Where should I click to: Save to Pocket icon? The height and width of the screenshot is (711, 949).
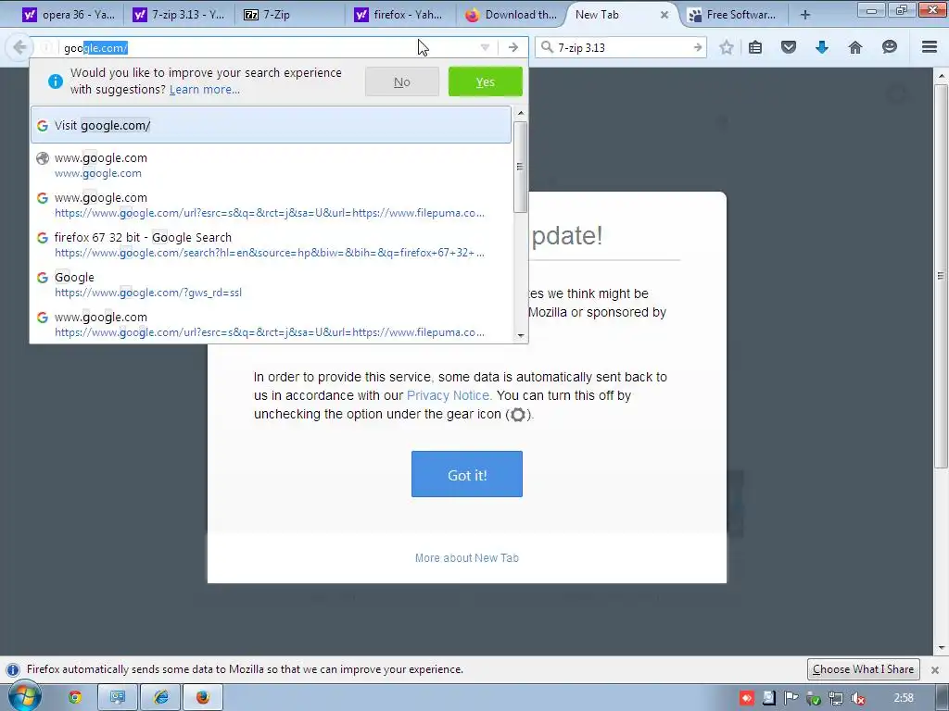point(789,47)
